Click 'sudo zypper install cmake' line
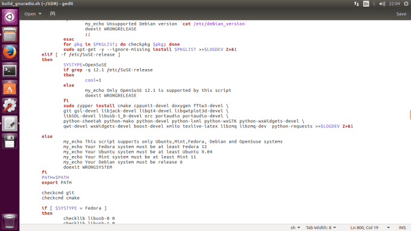411x231 pixels. 146,106
